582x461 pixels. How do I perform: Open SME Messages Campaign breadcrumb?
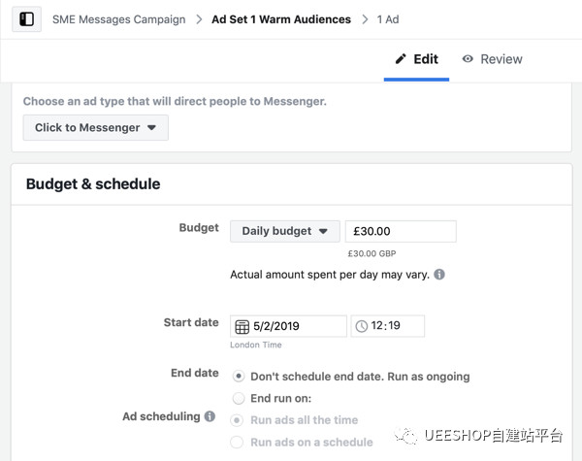120,19
